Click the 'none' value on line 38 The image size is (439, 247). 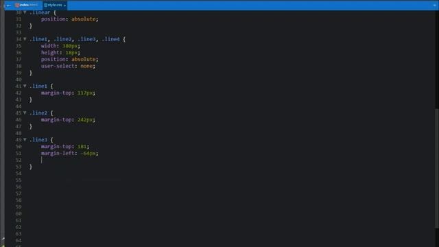[x=86, y=66]
